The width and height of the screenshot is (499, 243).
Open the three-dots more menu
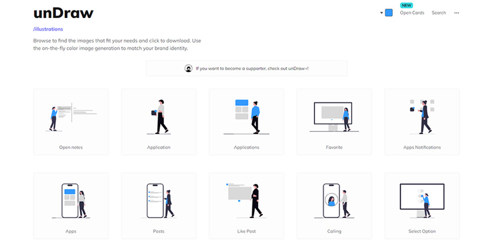(457, 13)
